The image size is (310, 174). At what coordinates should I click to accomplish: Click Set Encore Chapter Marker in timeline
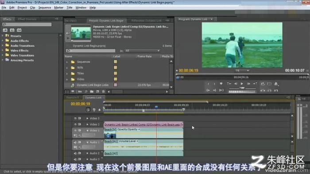(94, 110)
